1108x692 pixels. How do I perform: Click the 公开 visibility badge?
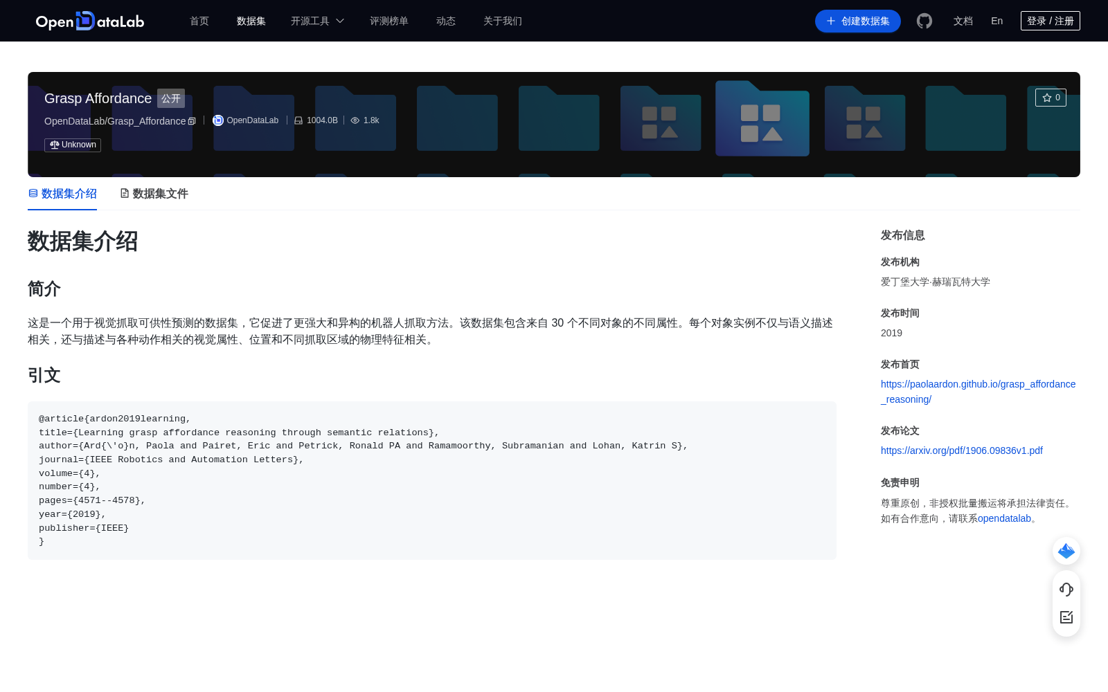pyautogui.click(x=171, y=98)
